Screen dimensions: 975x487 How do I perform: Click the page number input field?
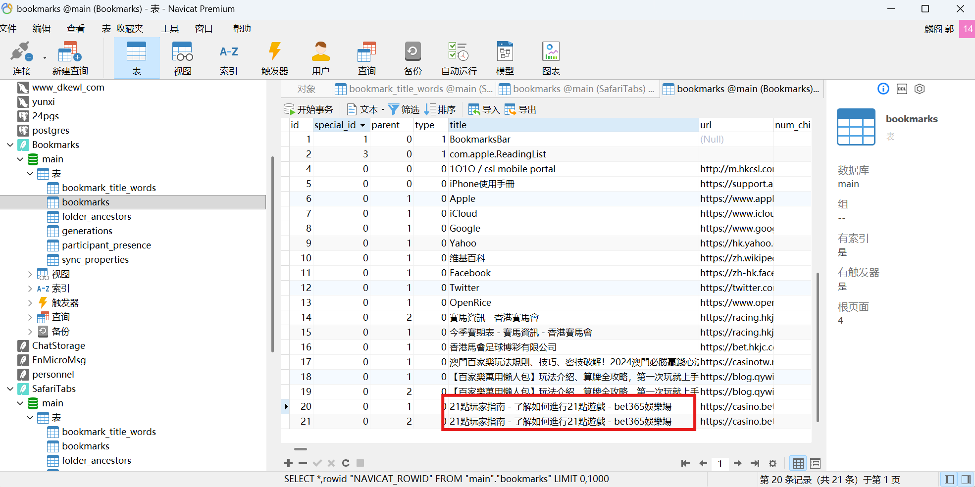click(720, 464)
